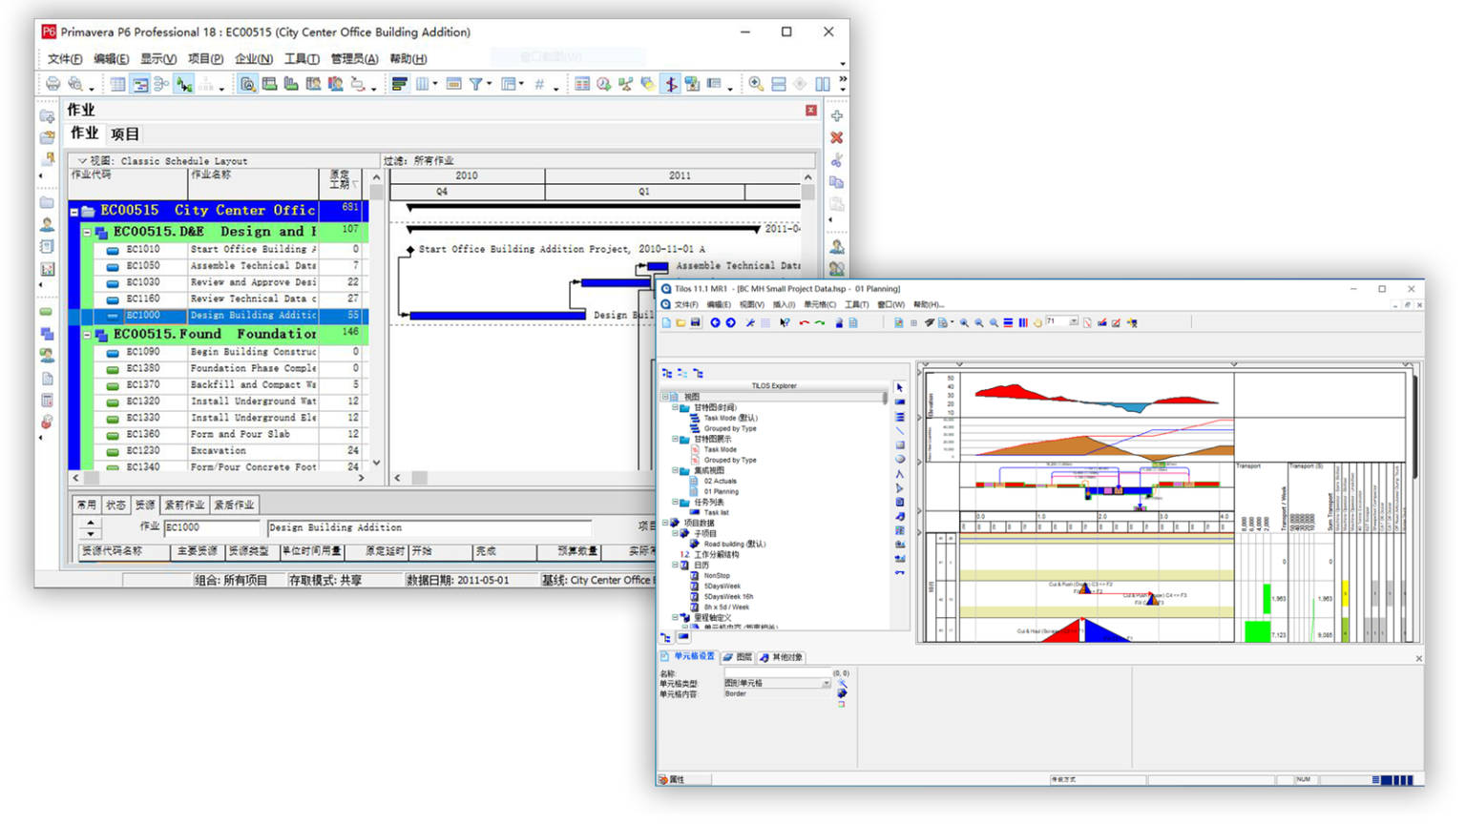Image resolution: width=1466 pixels, height=824 pixels.
Task: Click the green plus Add icon in P6 sidebar
Action: [x=837, y=116]
